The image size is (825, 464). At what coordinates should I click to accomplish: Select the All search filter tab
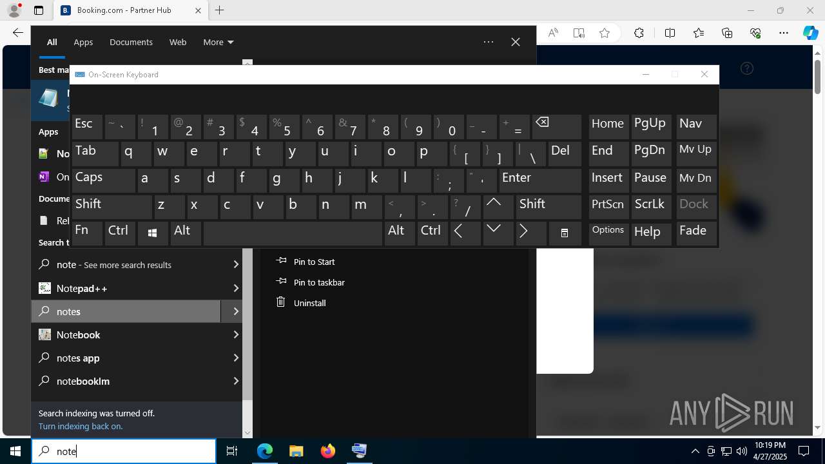[x=52, y=42]
